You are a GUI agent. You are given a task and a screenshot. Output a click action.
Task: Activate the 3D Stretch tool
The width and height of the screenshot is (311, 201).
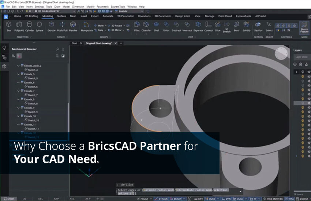click(x=226, y=27)
